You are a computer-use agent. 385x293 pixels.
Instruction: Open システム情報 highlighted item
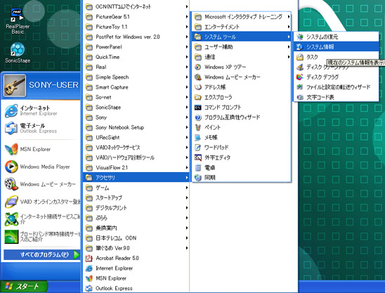336,46
